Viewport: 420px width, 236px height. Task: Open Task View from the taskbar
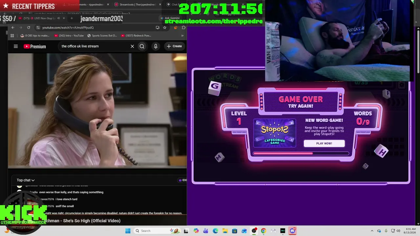[x=186, y=231]
